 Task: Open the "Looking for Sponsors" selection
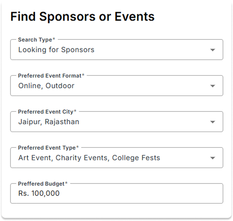pyautogui.click(x=56, y=50)
